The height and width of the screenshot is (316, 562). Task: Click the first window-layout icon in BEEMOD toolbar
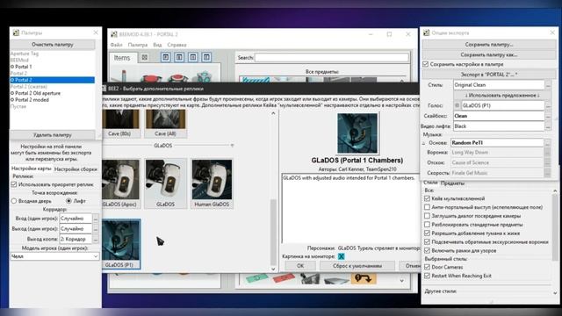click(x=166, y=57)
